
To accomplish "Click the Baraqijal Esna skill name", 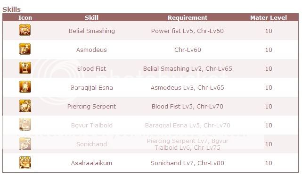I will tap(92, 88).
